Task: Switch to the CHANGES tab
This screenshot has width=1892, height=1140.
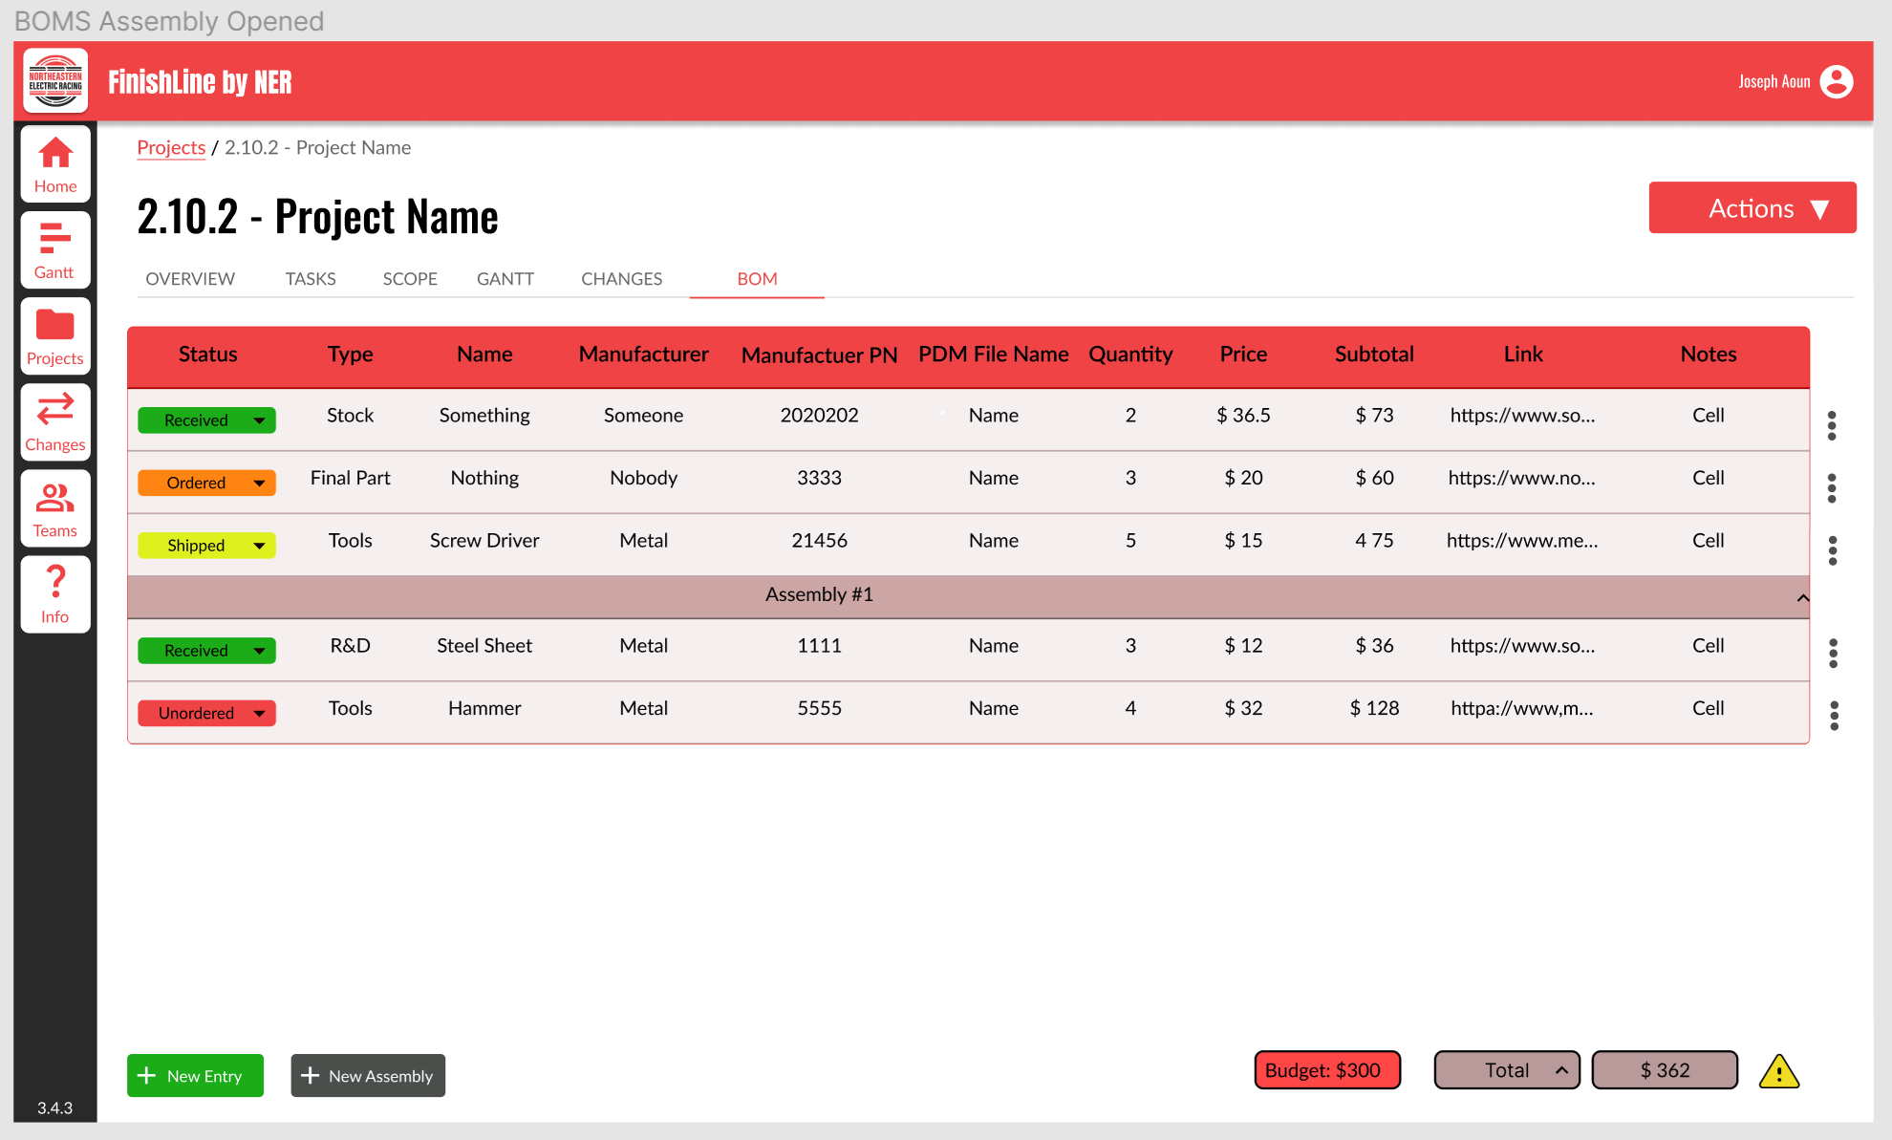Action: (621, 278)
